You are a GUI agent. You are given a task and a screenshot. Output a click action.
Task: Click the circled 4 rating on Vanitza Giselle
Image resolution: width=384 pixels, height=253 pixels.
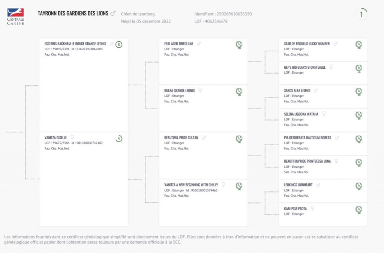(x=119, y=139)
